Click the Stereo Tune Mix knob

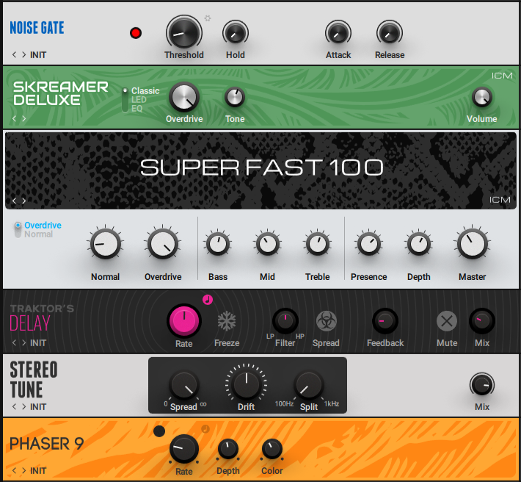pyautogui.click(x=482, y=385)
